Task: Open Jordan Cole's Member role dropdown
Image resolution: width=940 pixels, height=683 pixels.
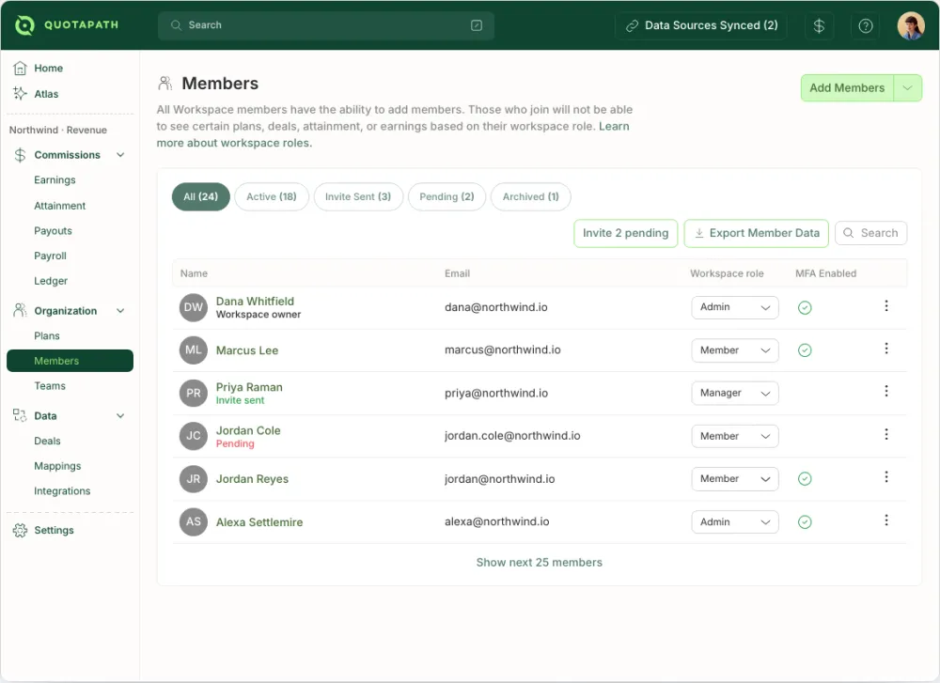Action: (734, 436)
